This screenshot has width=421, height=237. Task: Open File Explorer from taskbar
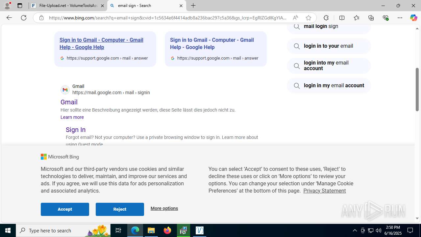(x=151, y=230)
